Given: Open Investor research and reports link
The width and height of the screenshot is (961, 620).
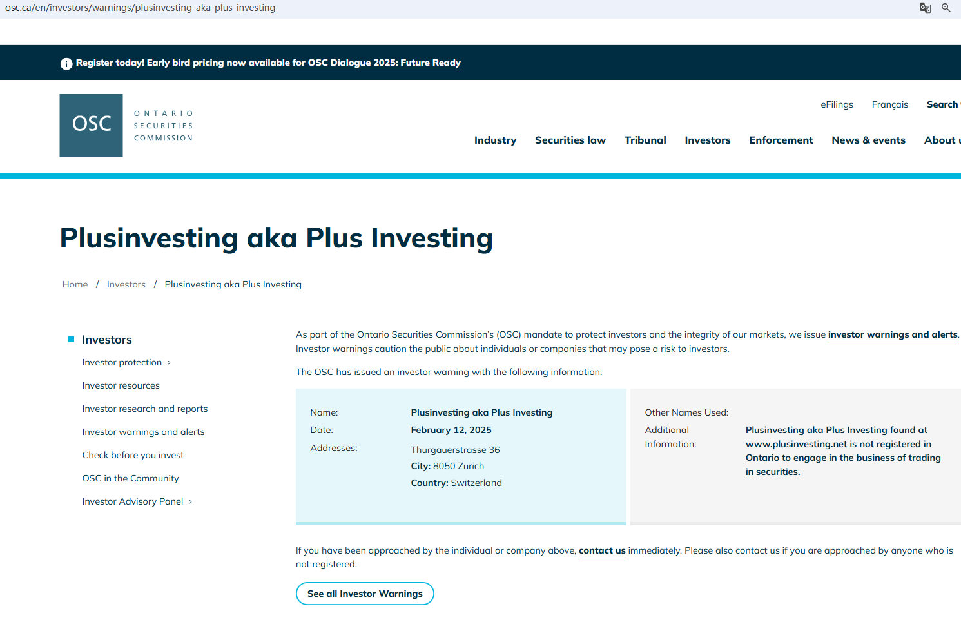Looking at the screenshot, I should [145, 409].
